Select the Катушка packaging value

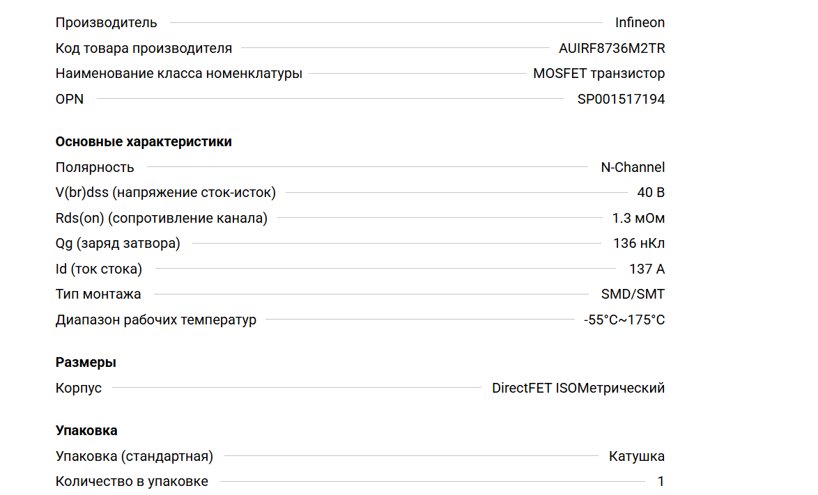(636, 456)
